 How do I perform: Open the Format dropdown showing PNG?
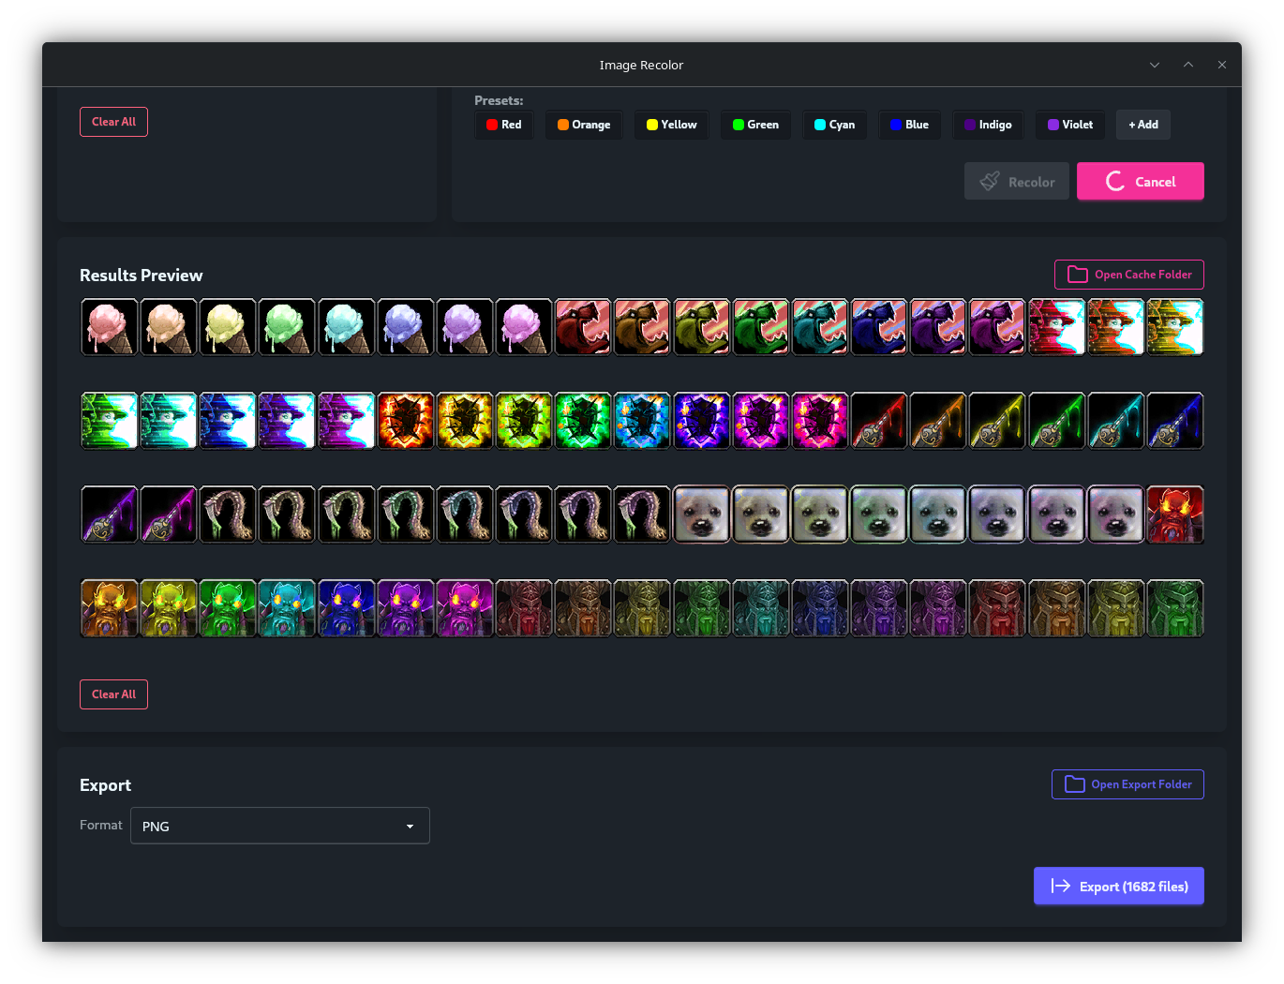pyautogui.click(x=280, y=826)
